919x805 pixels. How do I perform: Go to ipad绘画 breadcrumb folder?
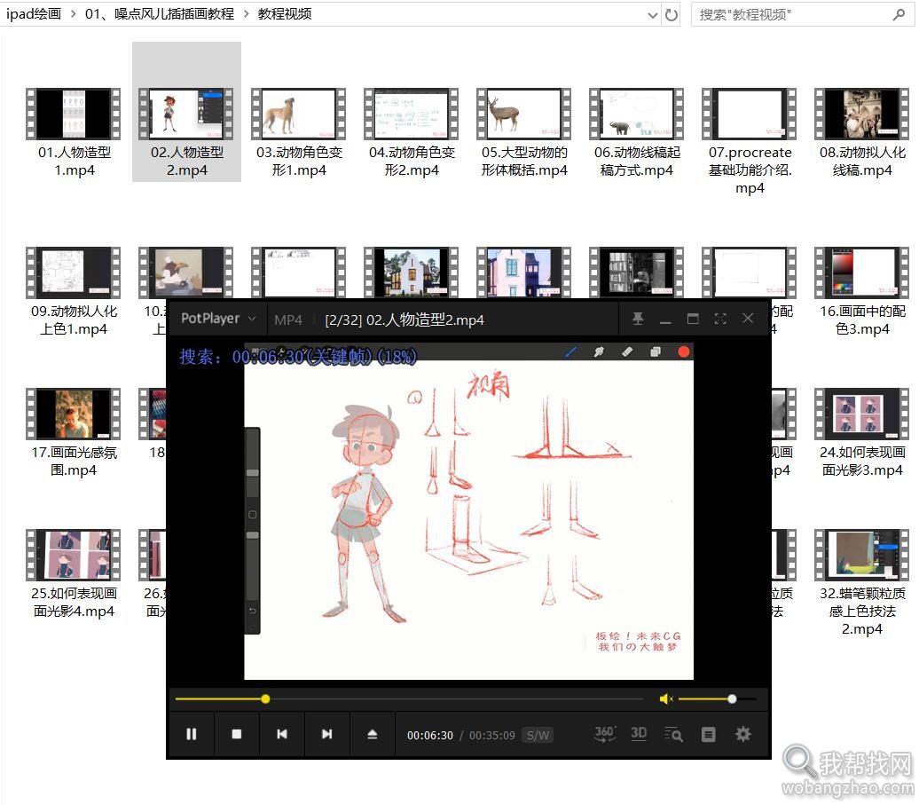[34, 13]
